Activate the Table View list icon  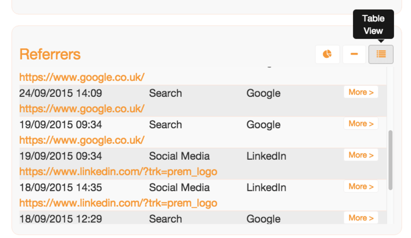coord(381,54)
